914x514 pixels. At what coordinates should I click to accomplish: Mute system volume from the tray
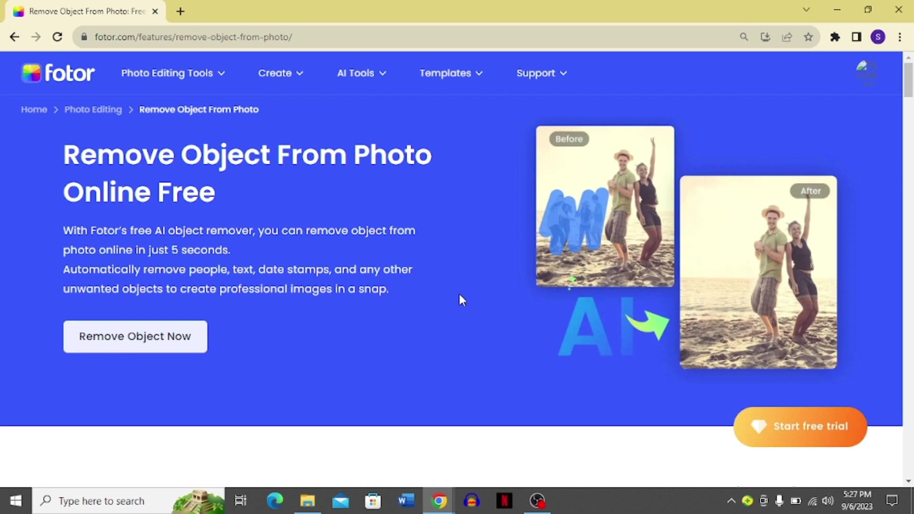click(827, 501)
